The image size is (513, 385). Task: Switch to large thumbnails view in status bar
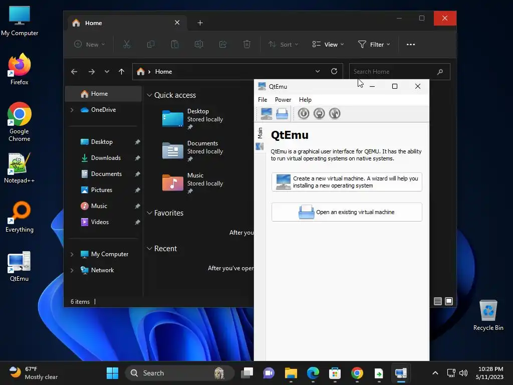click(x=449, y=301)
